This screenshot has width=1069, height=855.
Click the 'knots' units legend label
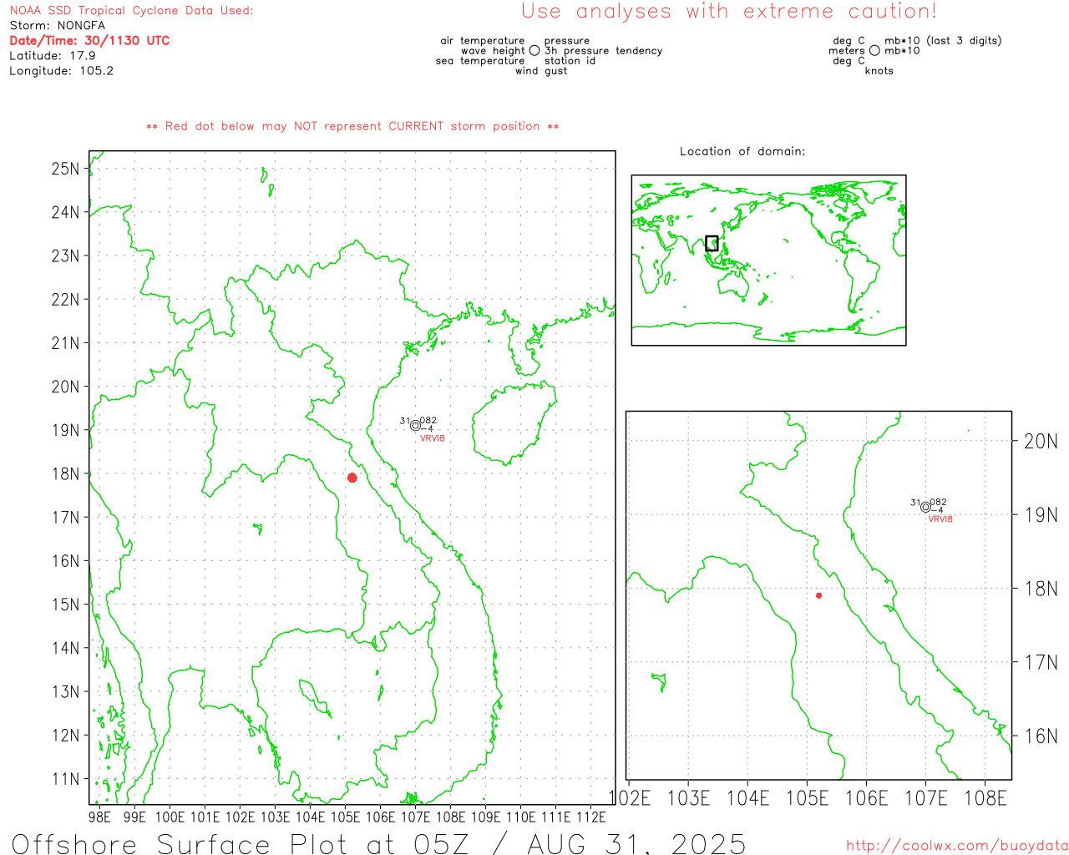tap(879, 71)
